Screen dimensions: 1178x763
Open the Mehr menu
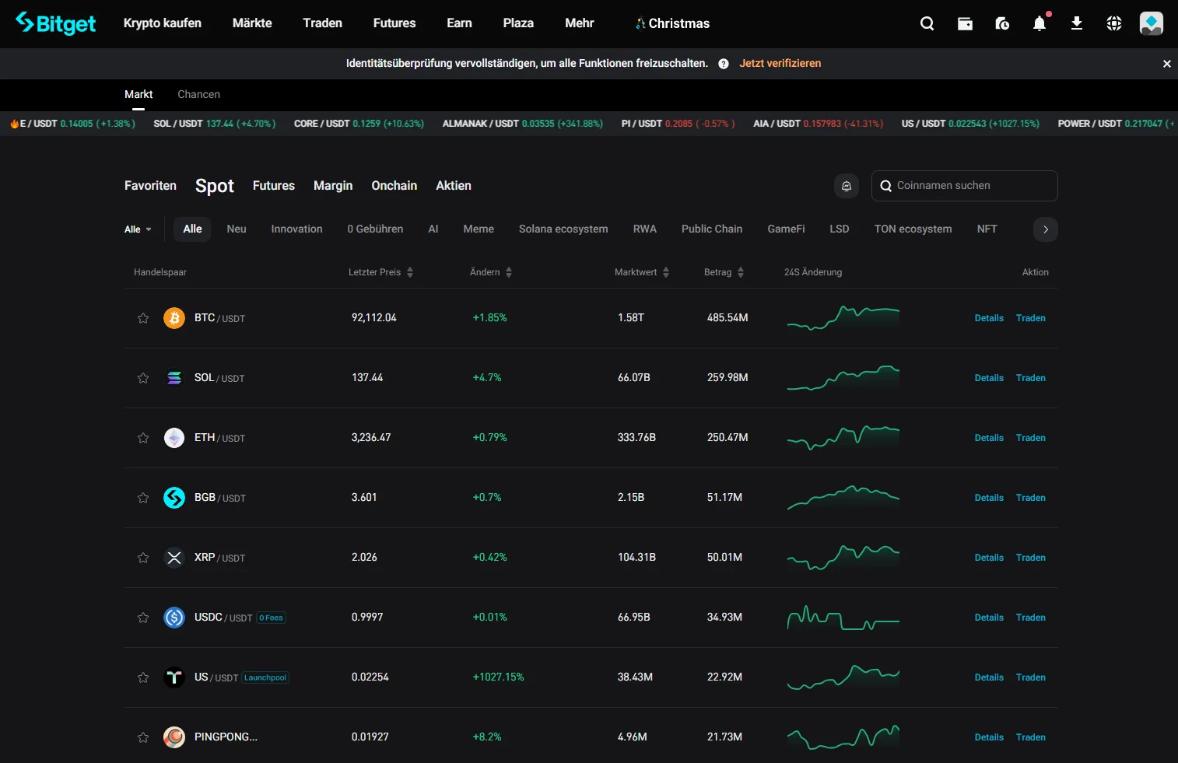click(x=580, y=23)
